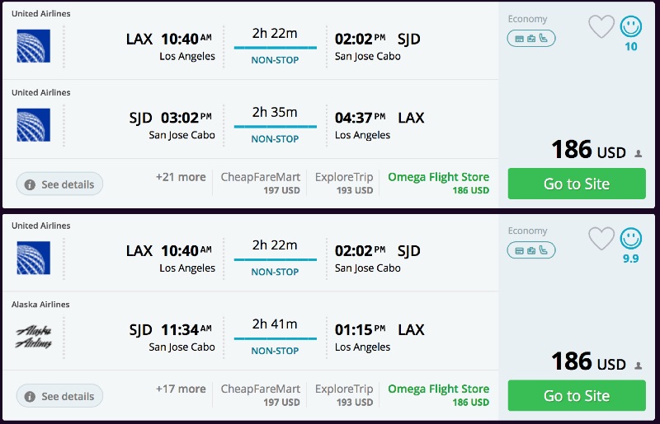Choose Omega Flight Store offer in second result

438,394
